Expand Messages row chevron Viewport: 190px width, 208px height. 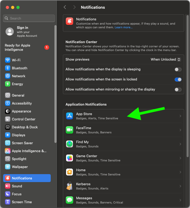point(180,200)
